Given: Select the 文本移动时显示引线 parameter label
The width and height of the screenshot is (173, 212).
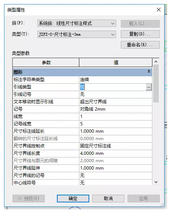Looking at the screenshot, I should (x=33, y=102).
